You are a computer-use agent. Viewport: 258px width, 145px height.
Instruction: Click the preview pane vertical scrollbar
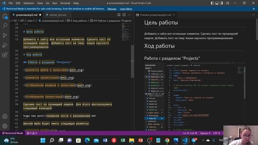(x=257, y=29)
